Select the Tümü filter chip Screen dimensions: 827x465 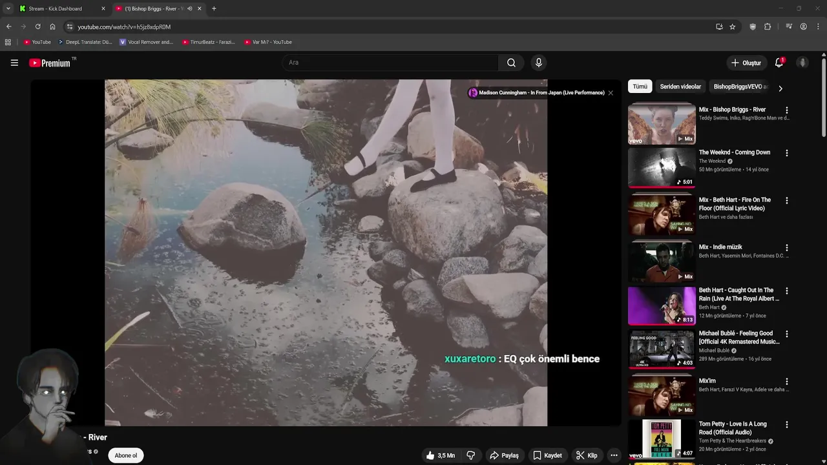pyautogui.click(x=640, y=87)
